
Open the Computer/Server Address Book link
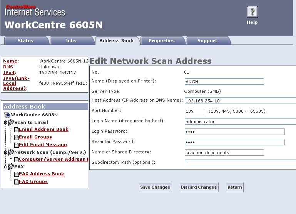tap(54, 159)
